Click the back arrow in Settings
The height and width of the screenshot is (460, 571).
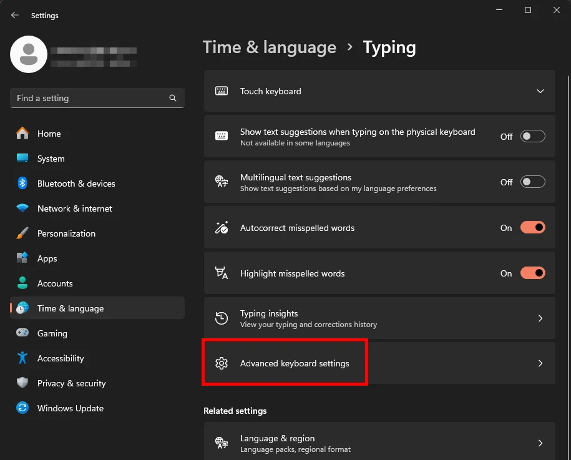coord(14,16)
